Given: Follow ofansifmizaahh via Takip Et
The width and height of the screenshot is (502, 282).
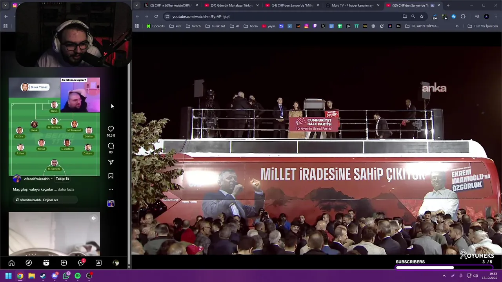Looking at the screenshot, I should [62, 179].
